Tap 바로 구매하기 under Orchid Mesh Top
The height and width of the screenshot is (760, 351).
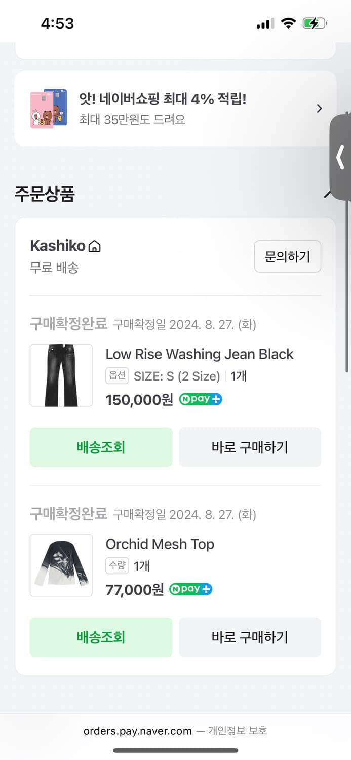click(250, 637)
